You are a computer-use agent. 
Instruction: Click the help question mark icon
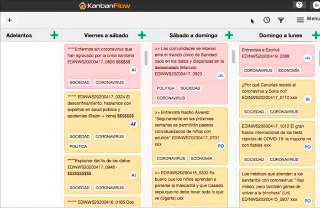click(x=298, y=5)
